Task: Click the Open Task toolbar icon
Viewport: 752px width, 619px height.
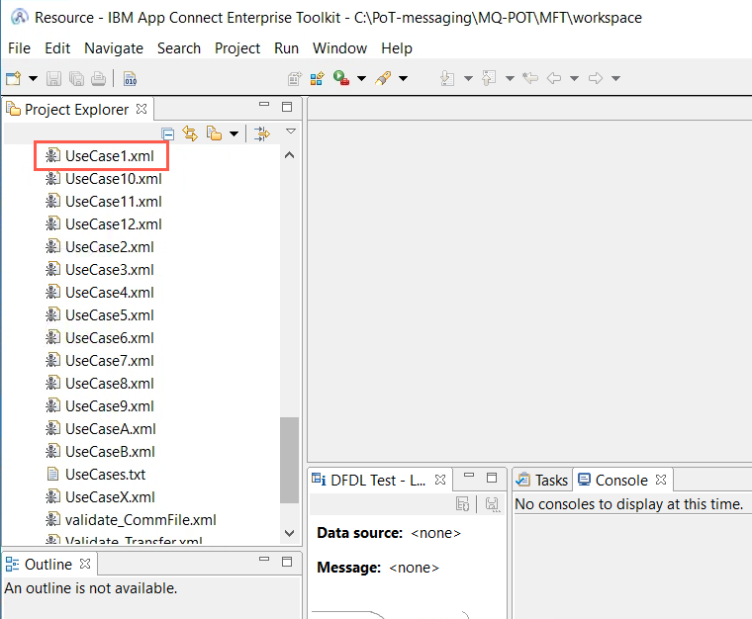Action: tap(295, 78)
